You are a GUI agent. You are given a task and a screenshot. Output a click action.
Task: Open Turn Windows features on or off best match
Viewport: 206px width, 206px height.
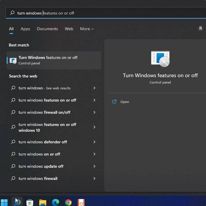tap(54, 60)
